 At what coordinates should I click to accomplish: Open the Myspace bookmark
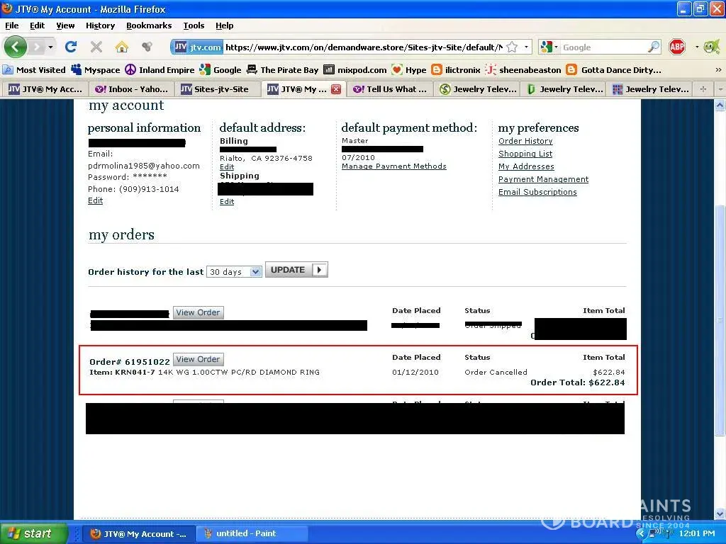click(96, 70)
